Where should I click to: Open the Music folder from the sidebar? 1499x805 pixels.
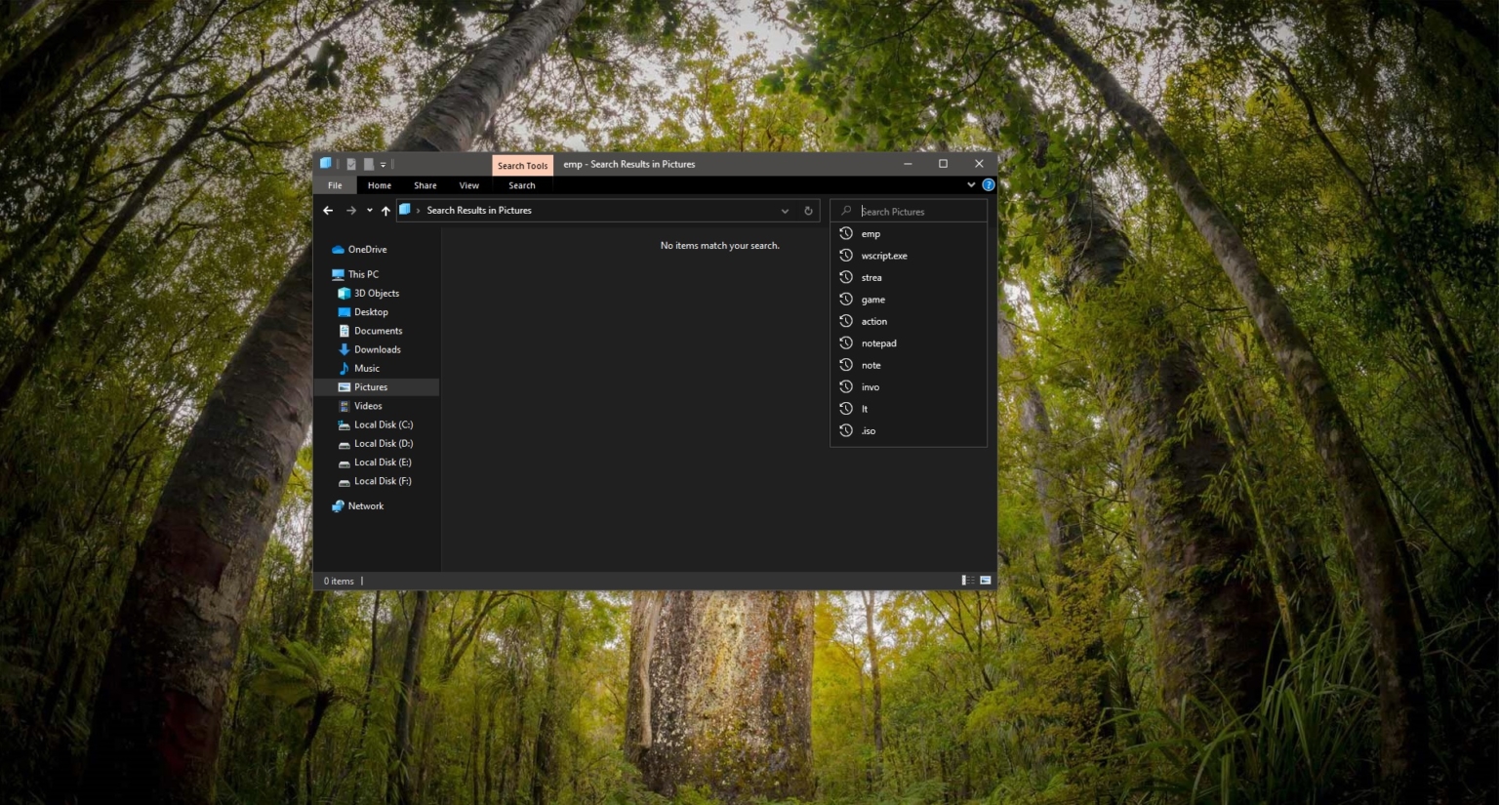click(x=367, y=368)
